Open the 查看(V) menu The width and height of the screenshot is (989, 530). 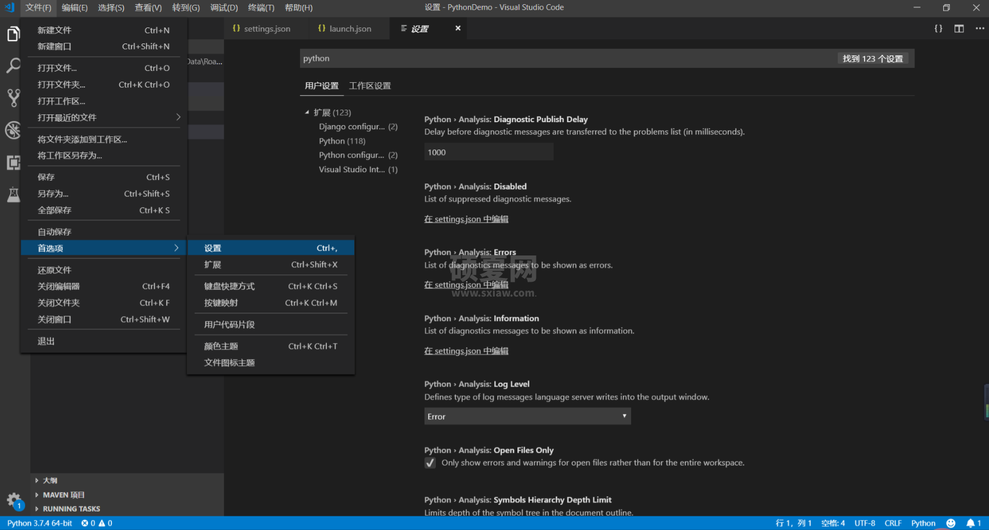pos(148,8)
